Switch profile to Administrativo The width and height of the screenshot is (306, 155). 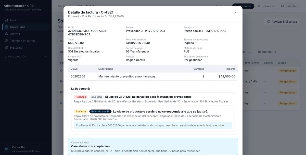click(289, 6)
